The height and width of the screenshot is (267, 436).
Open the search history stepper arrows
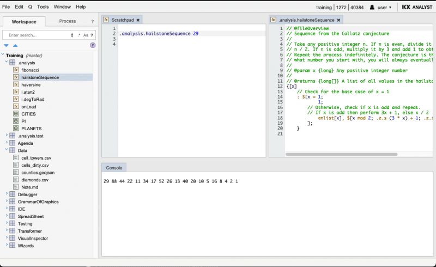click(x=72, y=35)
